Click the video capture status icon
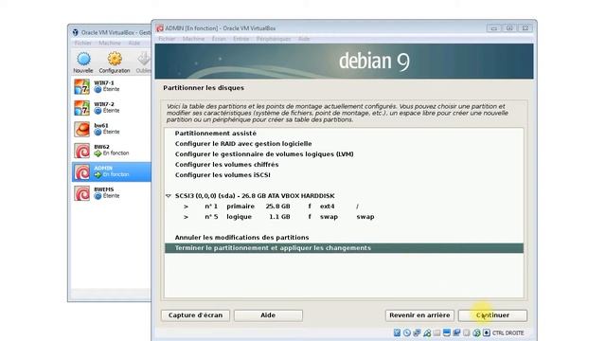Viewport: 606px width, 341px height. point(456,332)
